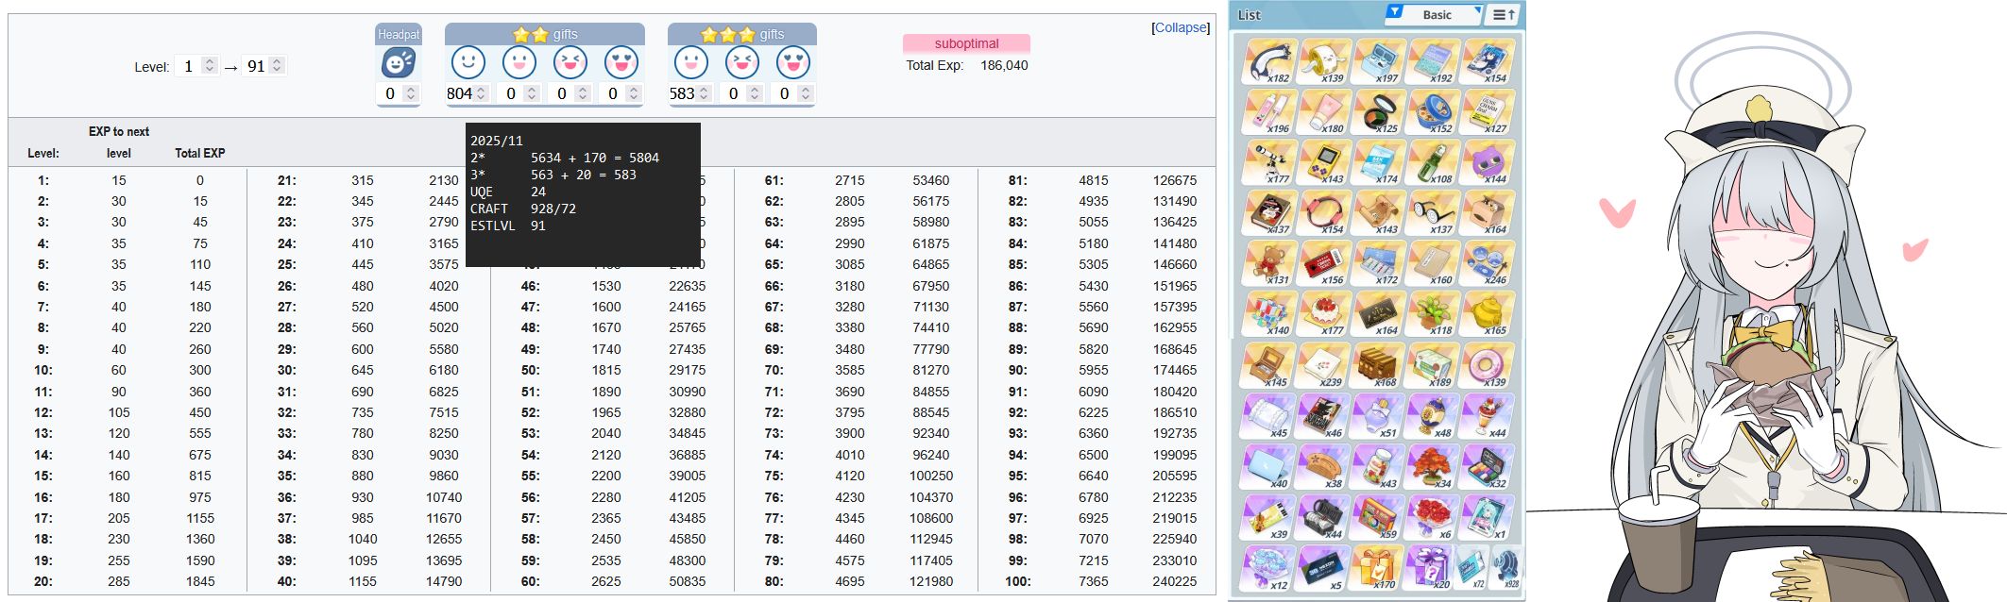Pick the red ticket gift x156
The image size is (2007, 602).
(x=1323, y=263)
